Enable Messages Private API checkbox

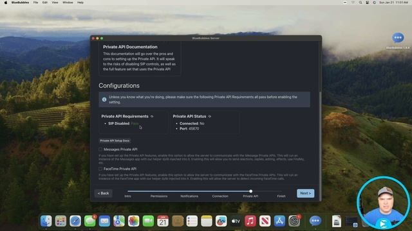100,150
